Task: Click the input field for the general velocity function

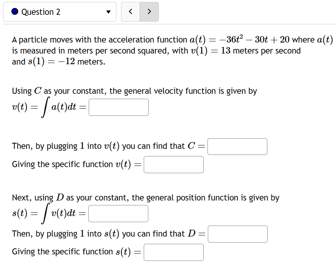Action: pos(118,107)
